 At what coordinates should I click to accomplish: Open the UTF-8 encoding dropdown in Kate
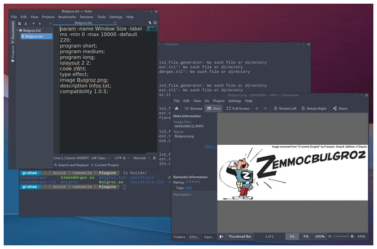(122, 158)
